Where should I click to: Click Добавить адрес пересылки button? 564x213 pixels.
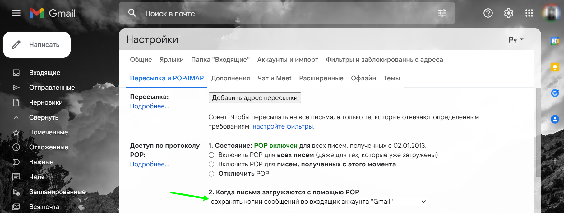255,98
